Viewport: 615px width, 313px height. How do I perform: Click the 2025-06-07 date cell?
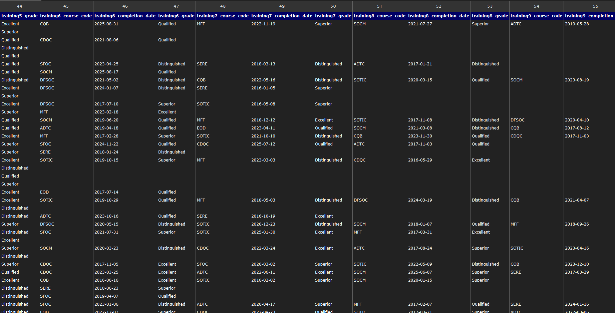[420, 272]
